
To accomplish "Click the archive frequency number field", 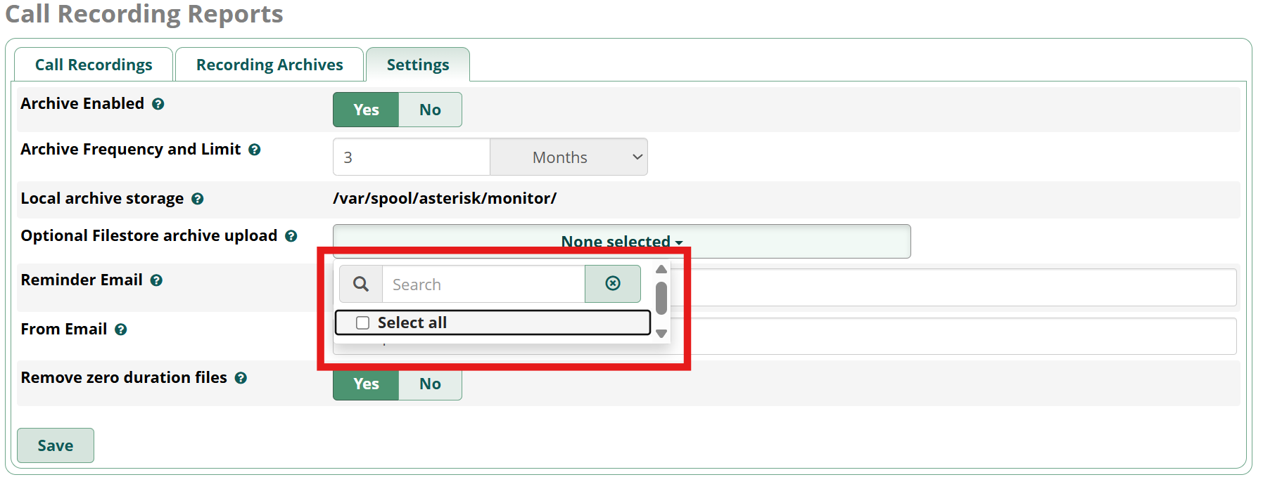I will [x=411, y=157].
